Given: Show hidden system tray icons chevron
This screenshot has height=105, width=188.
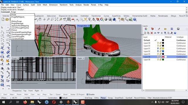Looking at the screenshot, I should 152,102.
